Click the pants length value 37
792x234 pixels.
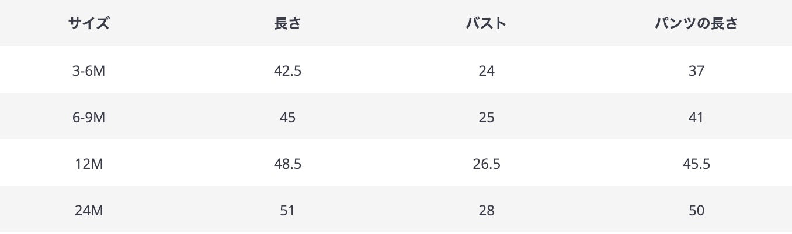(696, 71)
